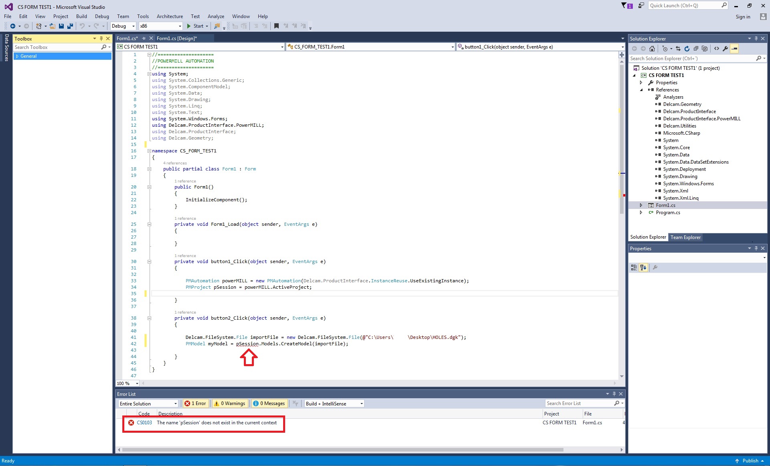Screen dimensions: 770x466
Task: Open the Properties wrench icon in Solution Explorer
Action: tap(725, 49)
